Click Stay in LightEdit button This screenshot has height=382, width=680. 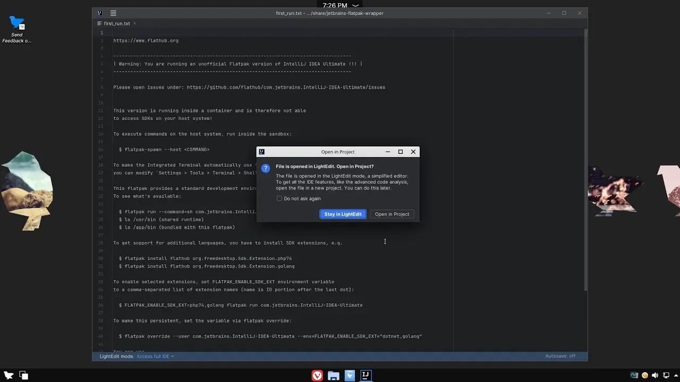tap(343, 214)
